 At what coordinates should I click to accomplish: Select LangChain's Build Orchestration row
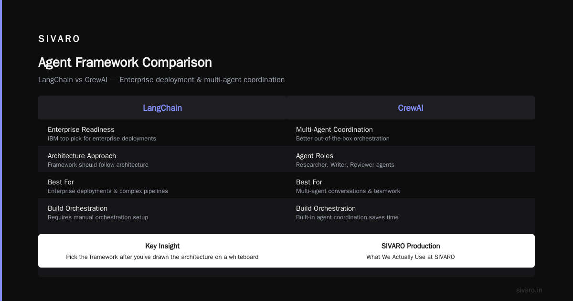coord(162,212)
